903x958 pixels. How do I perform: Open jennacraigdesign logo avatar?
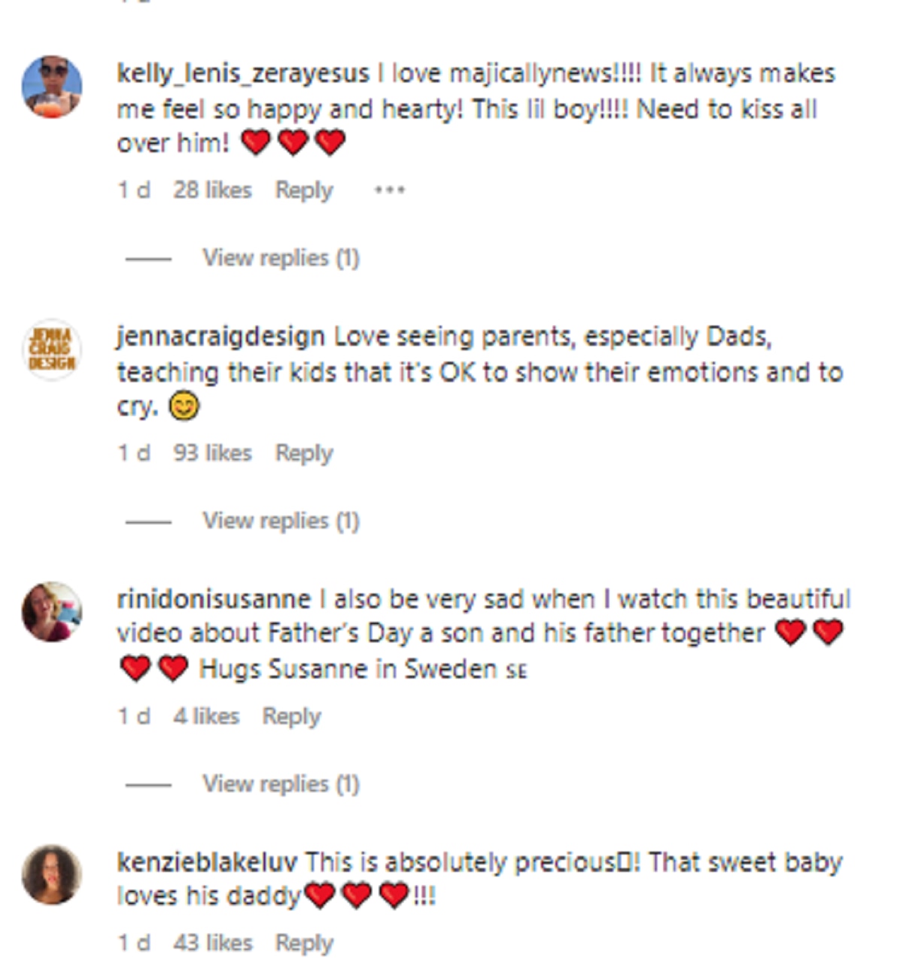51,349
